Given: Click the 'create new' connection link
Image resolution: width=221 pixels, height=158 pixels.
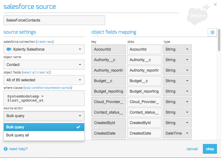Looking at the screenshot, I should 45,42.
